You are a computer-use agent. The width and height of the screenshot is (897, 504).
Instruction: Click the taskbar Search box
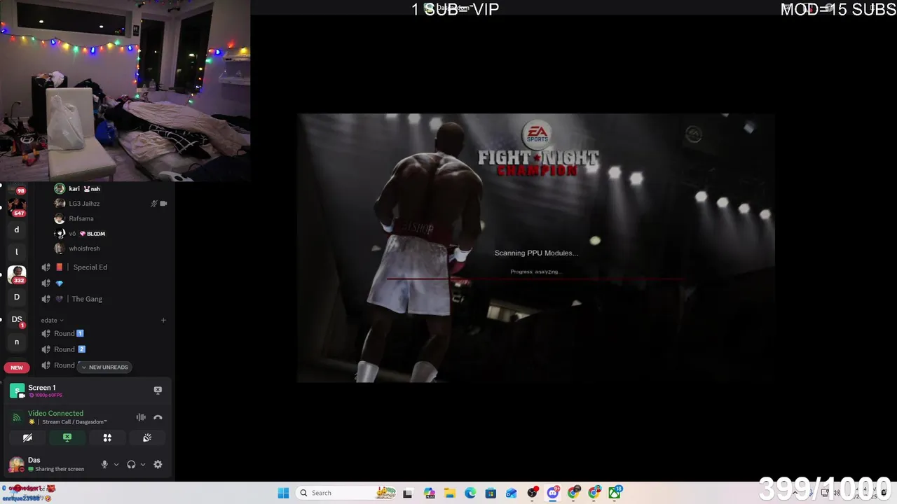point(345,493)
